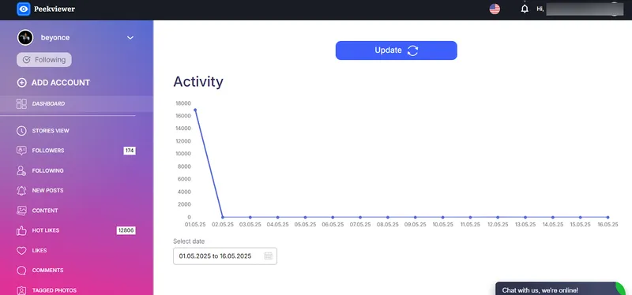Click the beyonce profile avatar
632x295 pixels.
point(25,37)
